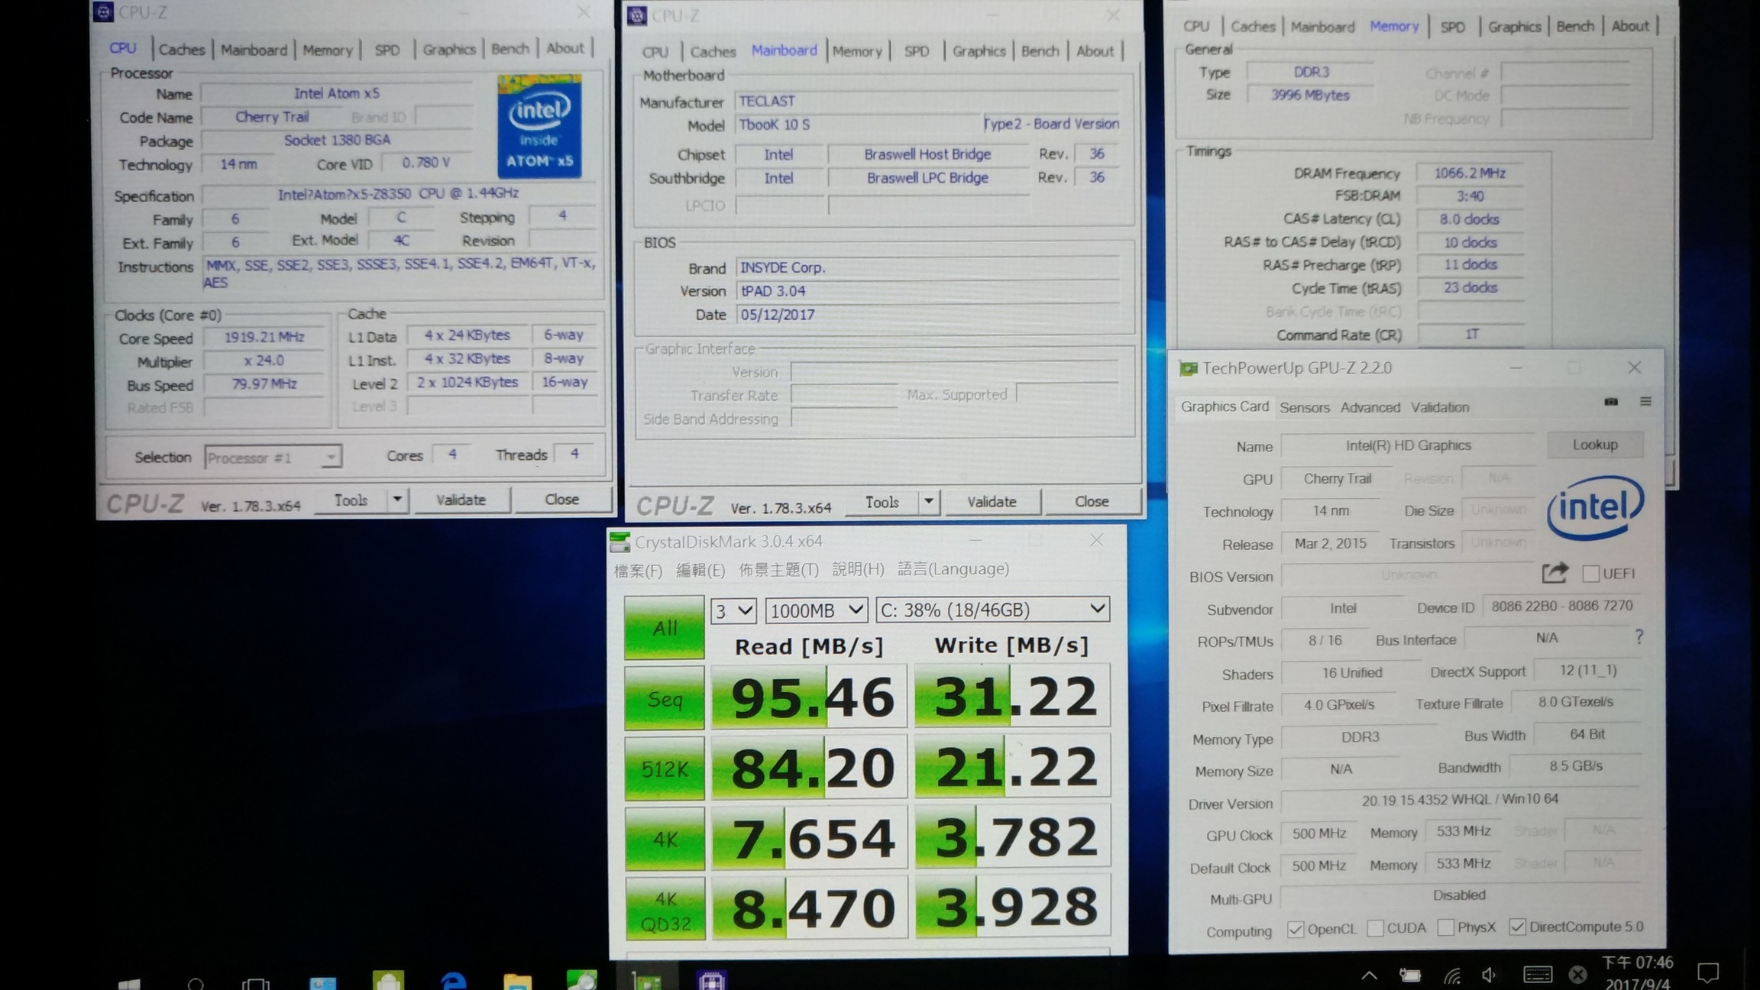Open SPD tab in the CPU-Z Mainboard window
1760x990 pixels.
[x=917, y=51]
